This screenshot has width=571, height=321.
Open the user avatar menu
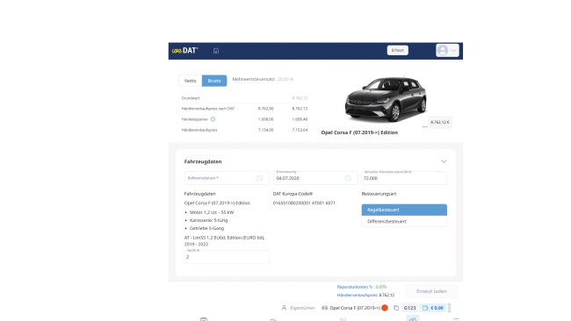[x=447, y=50]
